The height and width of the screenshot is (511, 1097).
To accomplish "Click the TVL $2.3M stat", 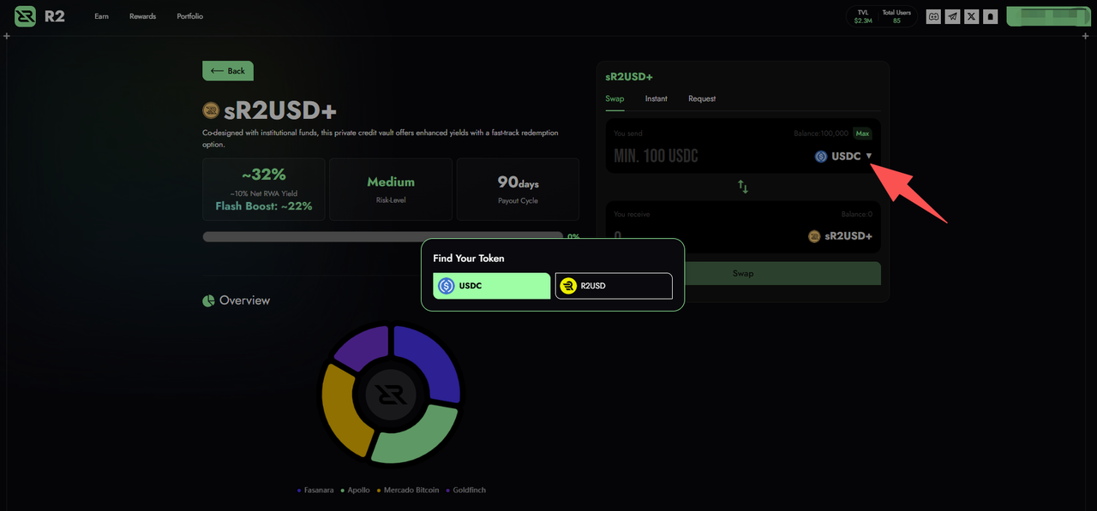I will coord(863,16).
